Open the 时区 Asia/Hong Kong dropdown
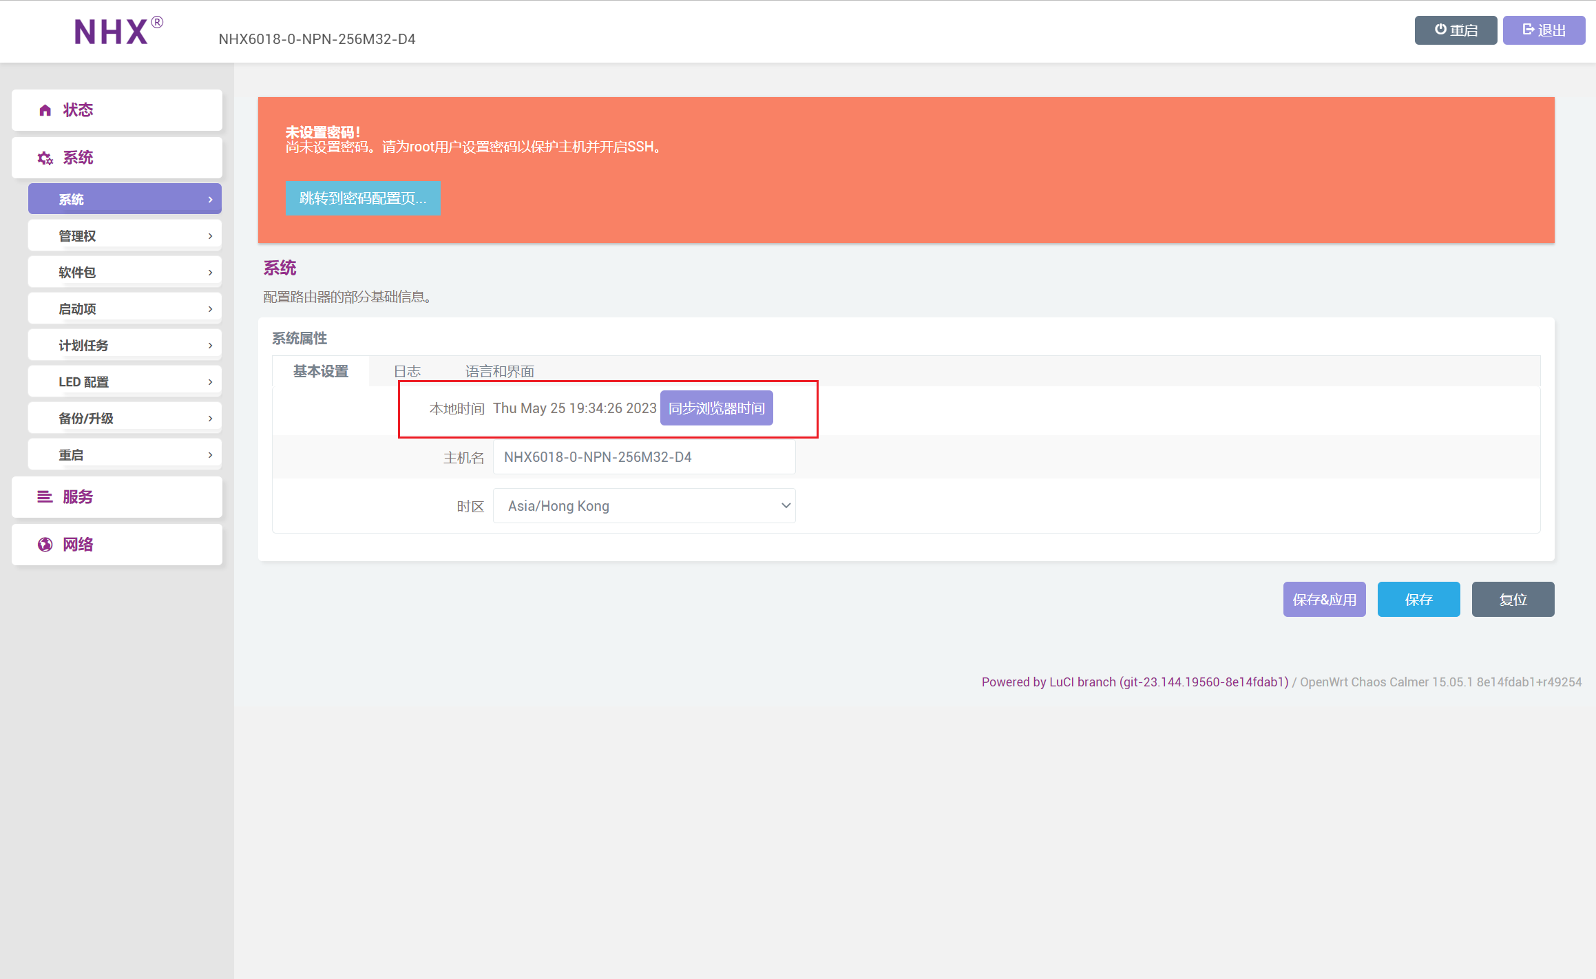Viewport: 1596px width, 979px height. 644,506
